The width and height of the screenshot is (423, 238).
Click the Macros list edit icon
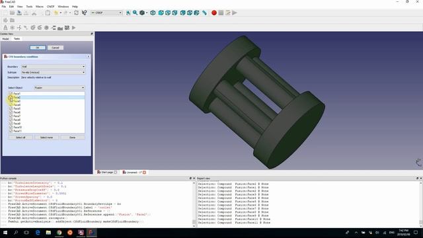point(227,13)
